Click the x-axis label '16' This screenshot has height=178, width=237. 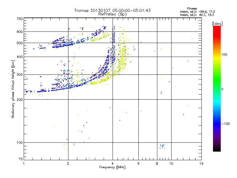201,163
